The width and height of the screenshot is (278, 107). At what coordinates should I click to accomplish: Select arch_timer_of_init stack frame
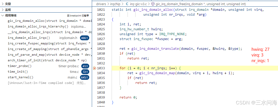pos(46,60)
